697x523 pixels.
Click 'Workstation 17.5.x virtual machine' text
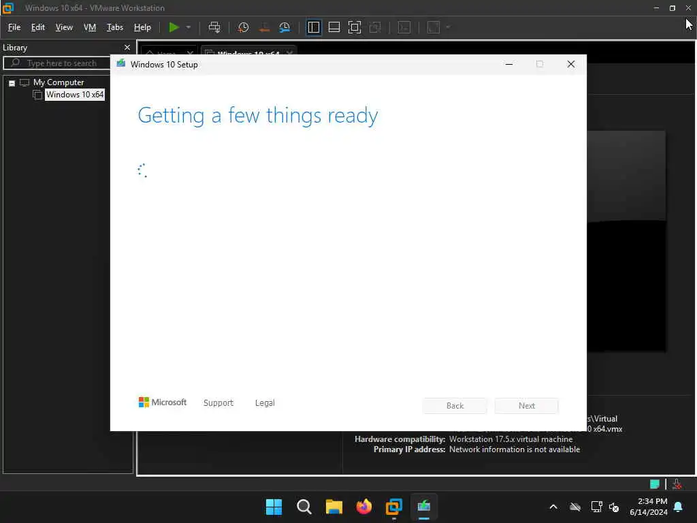coord(510,439)
